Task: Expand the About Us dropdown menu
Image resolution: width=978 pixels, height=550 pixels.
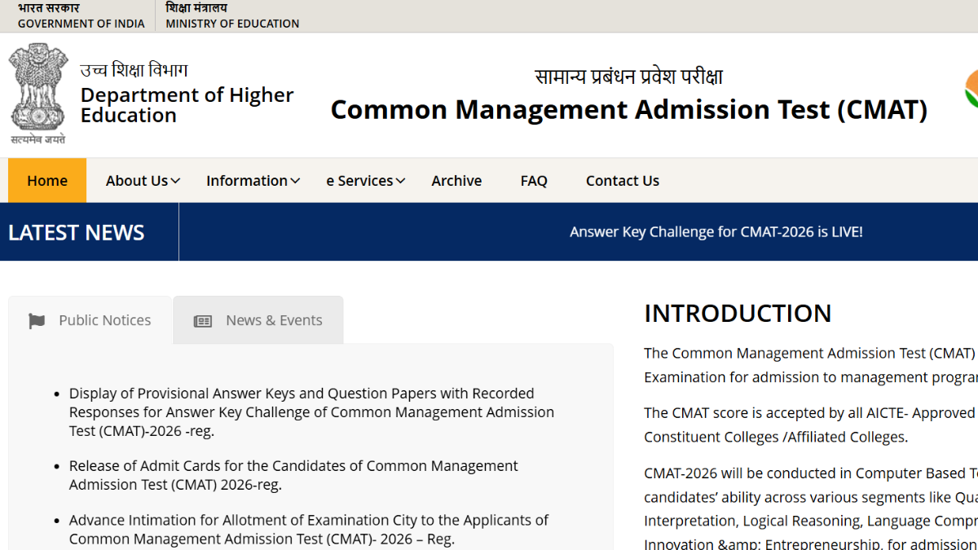Action: tap(143, 181)
